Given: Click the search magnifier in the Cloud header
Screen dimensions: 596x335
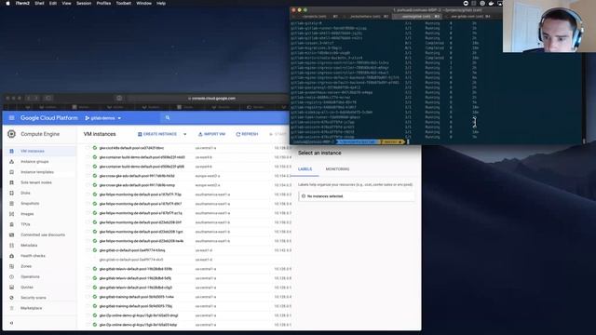Looking at the screenshot, I should (x=168, y=118).
